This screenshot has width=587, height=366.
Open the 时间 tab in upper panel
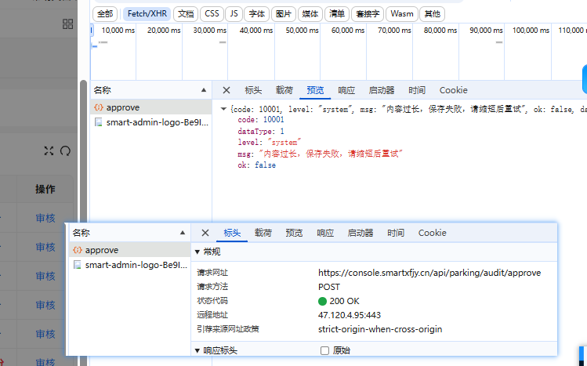(417, 90)
